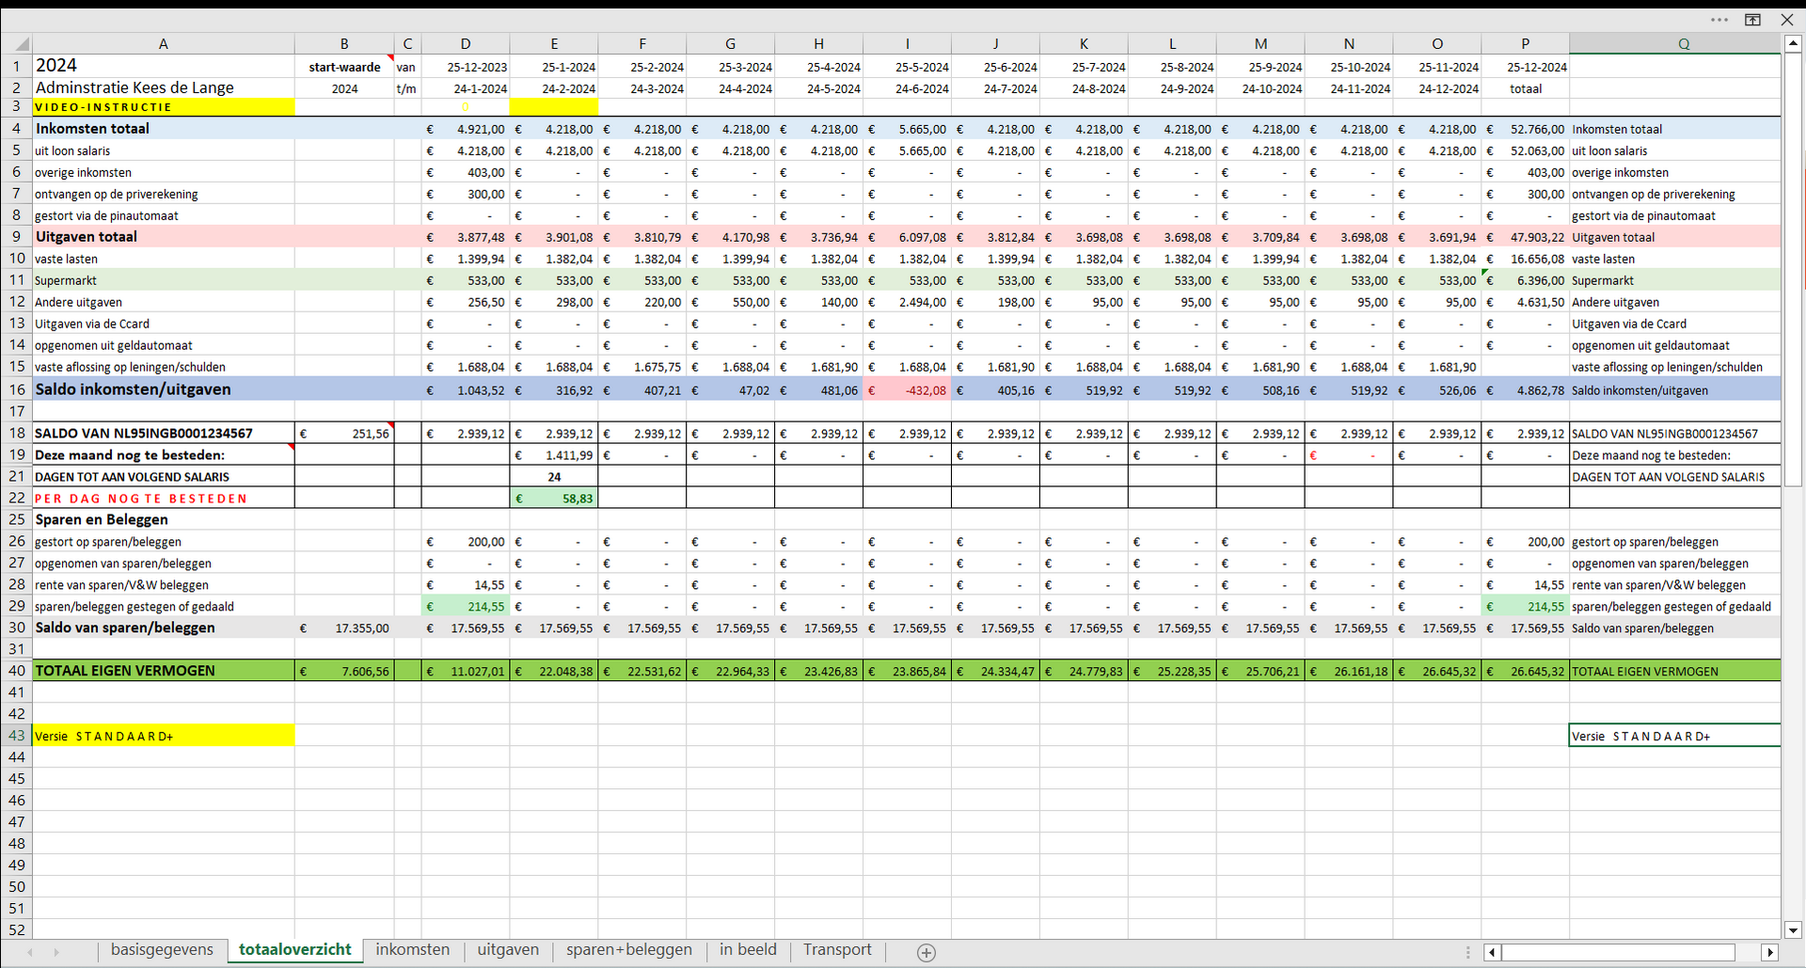Go to the sparen+beleggen sheet tab
This screenshot has height=968, width=1806.
[x=628, y=950]
